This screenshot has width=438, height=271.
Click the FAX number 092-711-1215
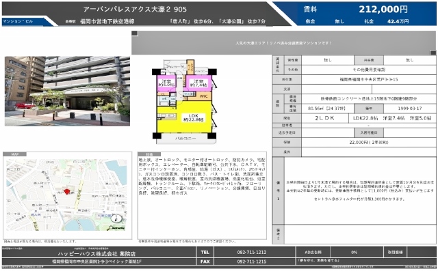(x=252, y=261)
